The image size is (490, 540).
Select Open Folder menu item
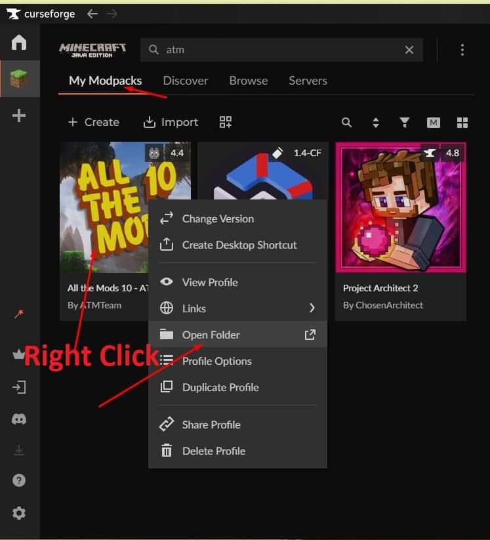coord(237,335)
